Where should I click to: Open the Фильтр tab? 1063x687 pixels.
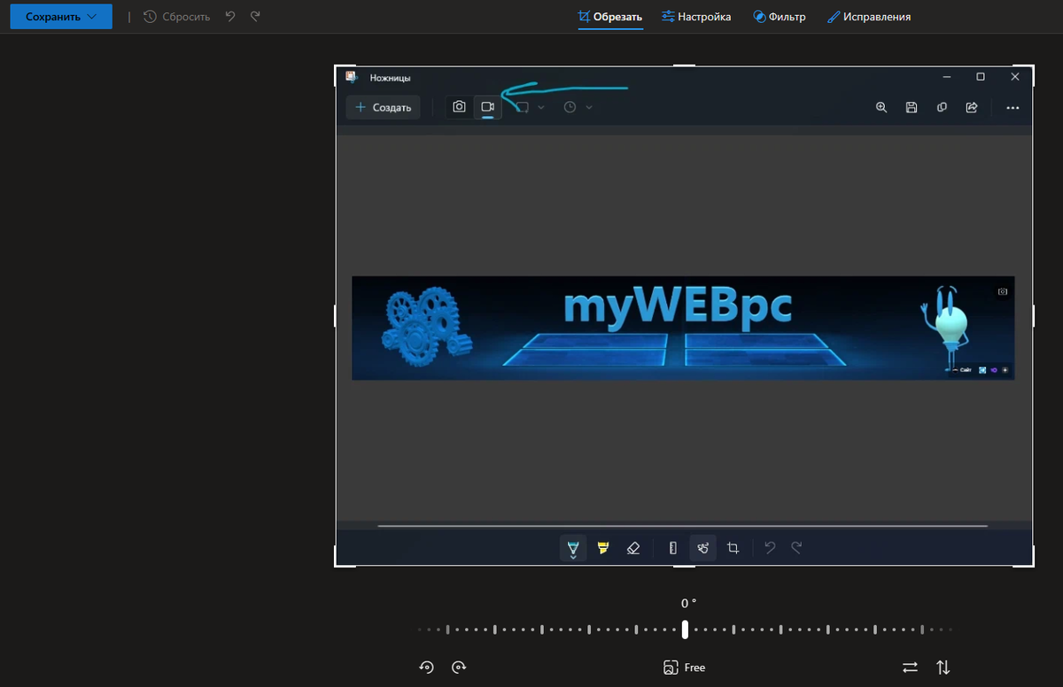pos(780,17)
